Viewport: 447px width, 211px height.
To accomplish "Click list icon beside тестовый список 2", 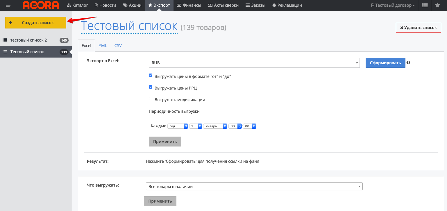I will (x=5, y=40).
